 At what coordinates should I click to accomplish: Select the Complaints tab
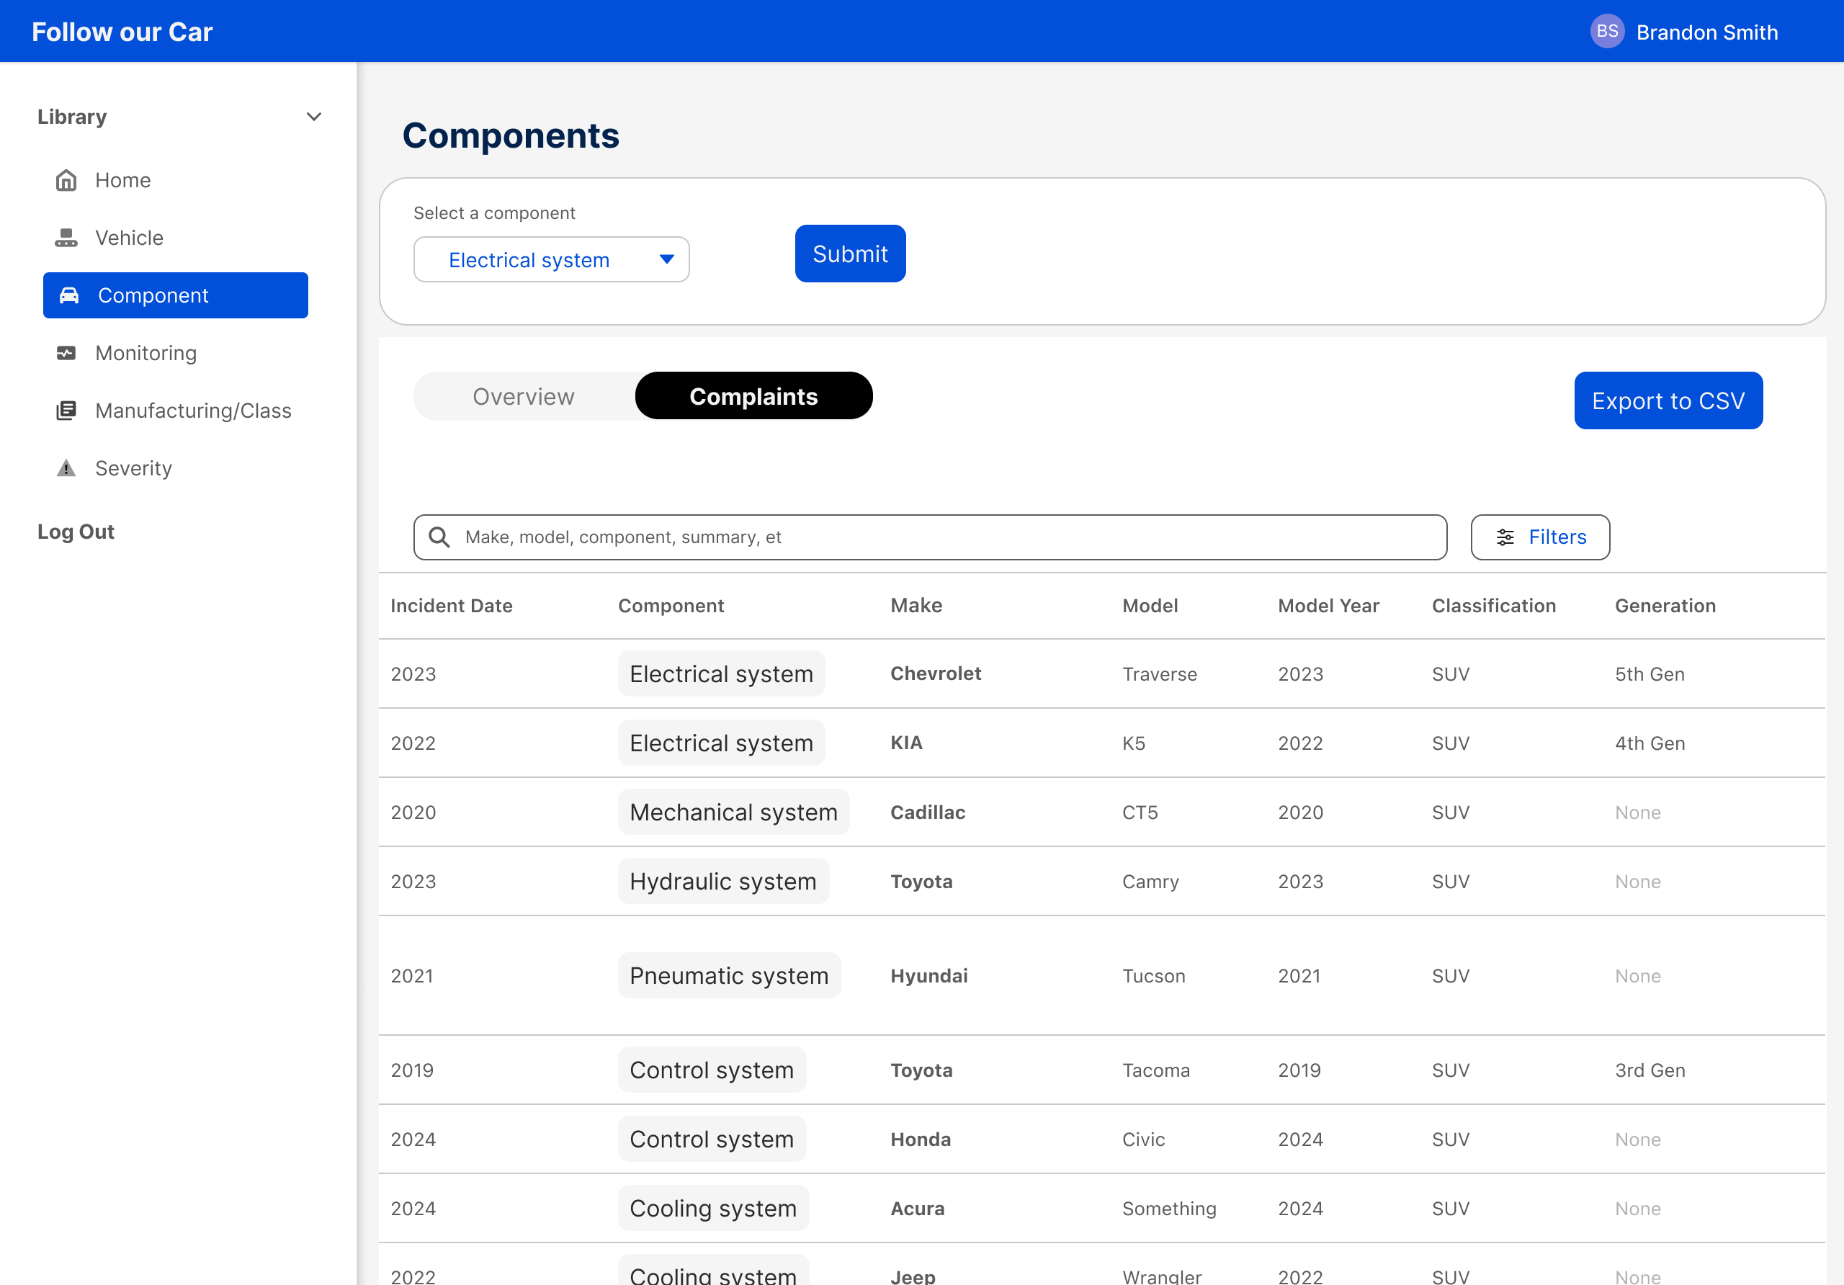[x=753, y=396]
